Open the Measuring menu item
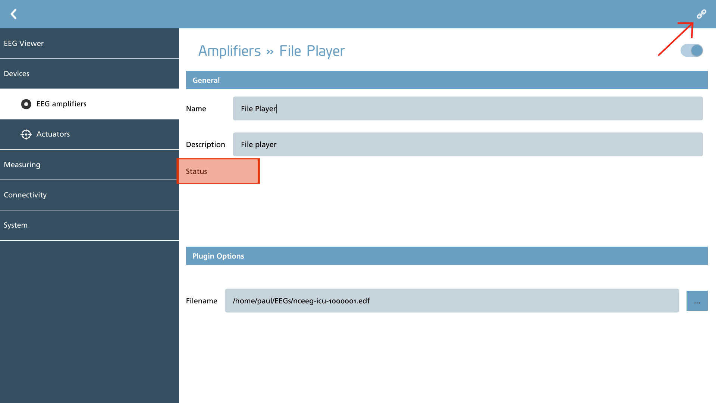Screen dimensions: 716x403 point(89,165)
